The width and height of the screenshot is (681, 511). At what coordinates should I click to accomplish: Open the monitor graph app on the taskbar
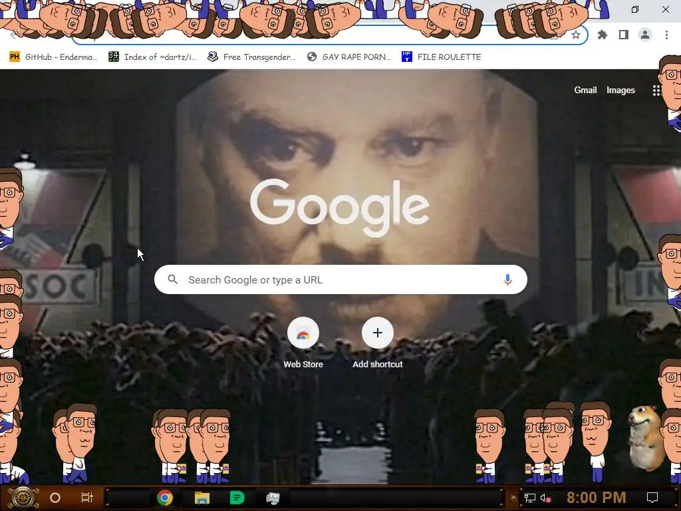(x=273, y=498)
